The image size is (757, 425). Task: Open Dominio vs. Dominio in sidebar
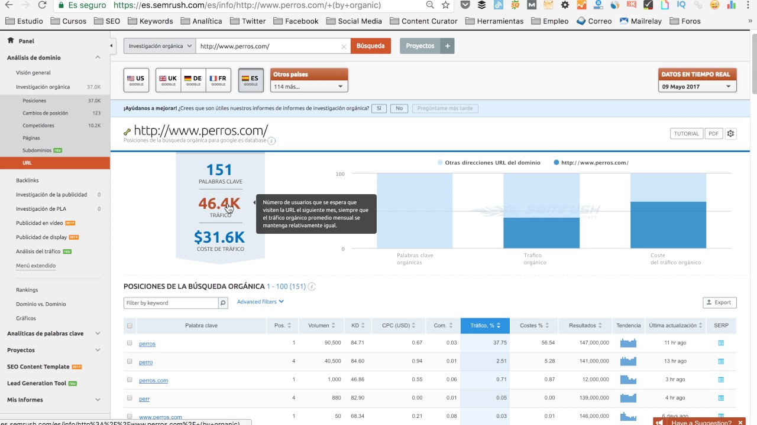(x=41, y=304)
